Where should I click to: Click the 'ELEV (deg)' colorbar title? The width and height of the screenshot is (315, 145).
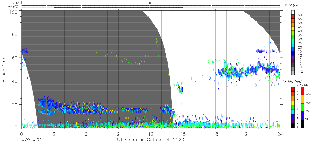(x=292, y=5)
